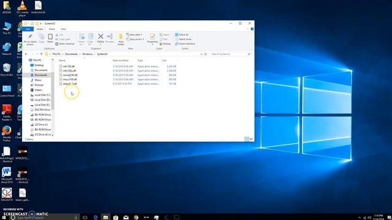Viewport: 392px width, 220px height.
Task: Open Mail from the taskbar
Action: [126, 218]
